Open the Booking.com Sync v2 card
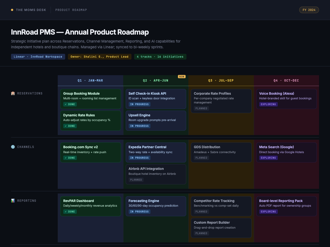Screen dimensions: 330x247 (x=90, y=152)
